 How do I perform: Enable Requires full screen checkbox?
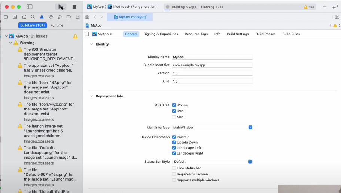coord(174,174)
